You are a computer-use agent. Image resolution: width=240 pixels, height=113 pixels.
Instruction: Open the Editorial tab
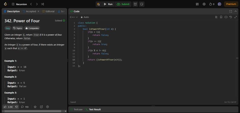(x=48, y=11)
